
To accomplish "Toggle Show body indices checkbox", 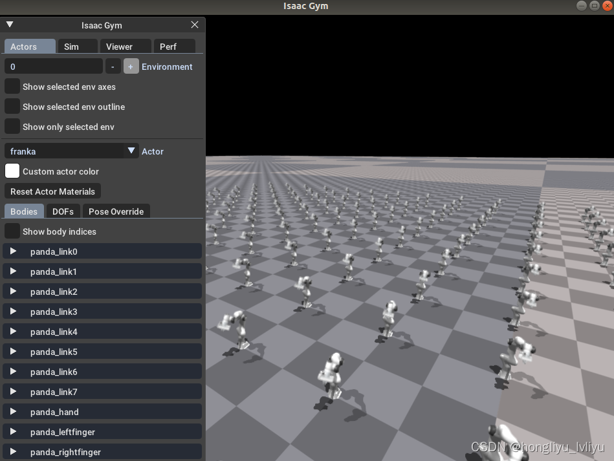I will 12,231.
